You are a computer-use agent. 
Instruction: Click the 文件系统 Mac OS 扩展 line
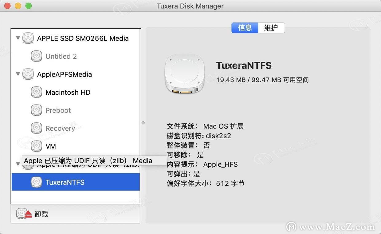(x=205, y=126)
